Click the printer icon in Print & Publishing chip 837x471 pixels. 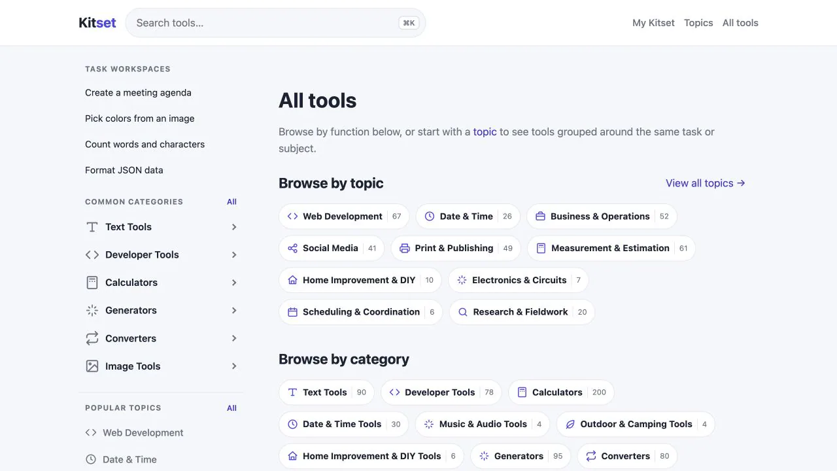(405, 249)
